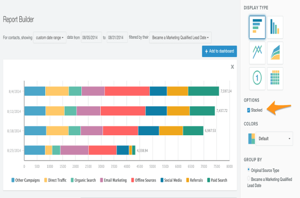Edit the end date field 08/31/2014
Image resolution: width=300 pixels, height=198 pixels.
pyautogui.click(x=117, y=37)
